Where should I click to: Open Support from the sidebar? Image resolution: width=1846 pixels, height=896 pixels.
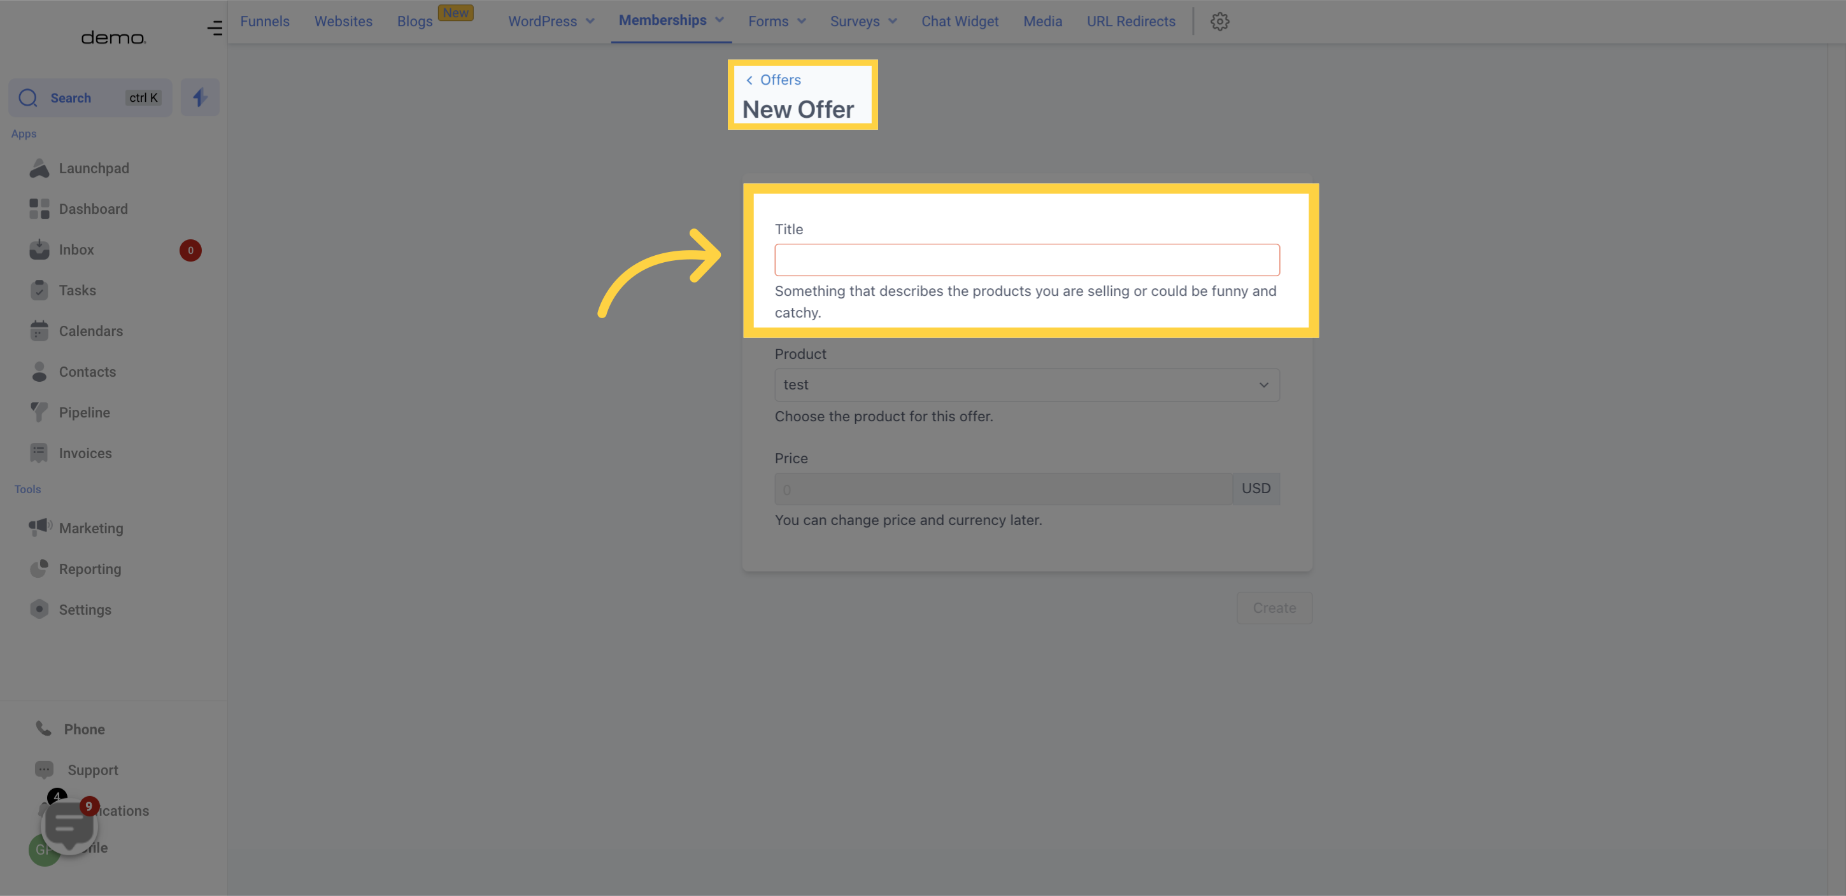(93, 770)
